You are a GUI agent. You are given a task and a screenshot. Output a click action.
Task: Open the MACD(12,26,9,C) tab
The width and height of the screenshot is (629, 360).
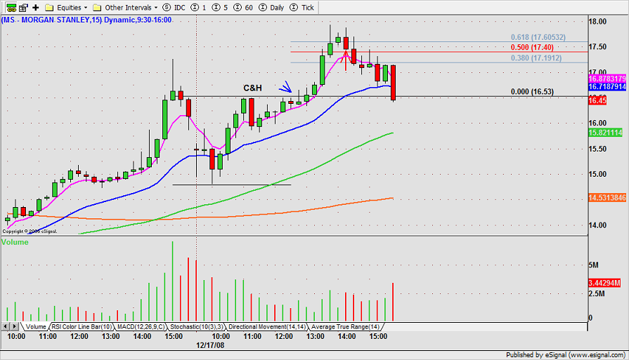point(141,327)
